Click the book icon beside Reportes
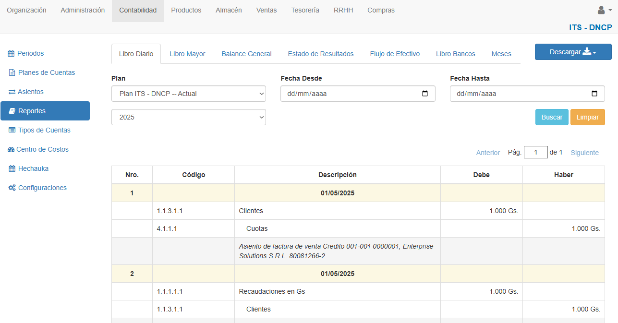The image size is (618, 323). coord(12,111)
